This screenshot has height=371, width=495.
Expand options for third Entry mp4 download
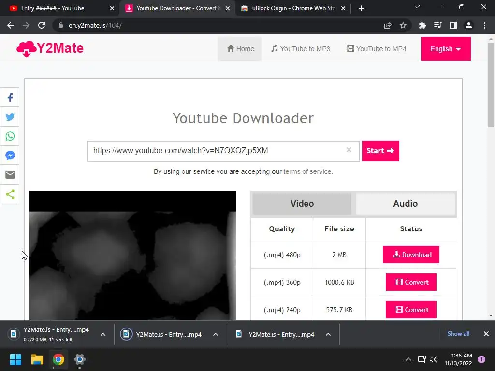pos(328,334)
